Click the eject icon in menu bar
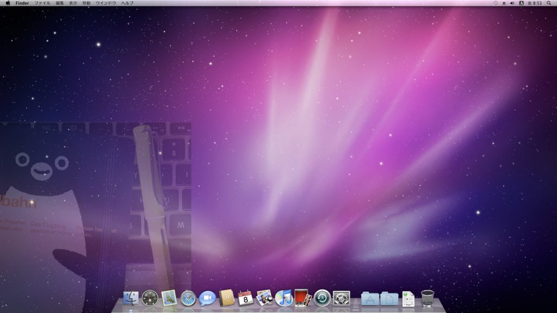This screenshot has height=313, width=557. click(x=504, y=3)
